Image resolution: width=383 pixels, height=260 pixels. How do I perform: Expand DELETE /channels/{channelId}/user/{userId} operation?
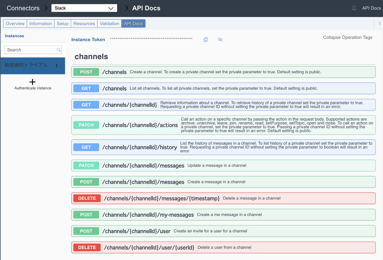[x=223, y=247]
